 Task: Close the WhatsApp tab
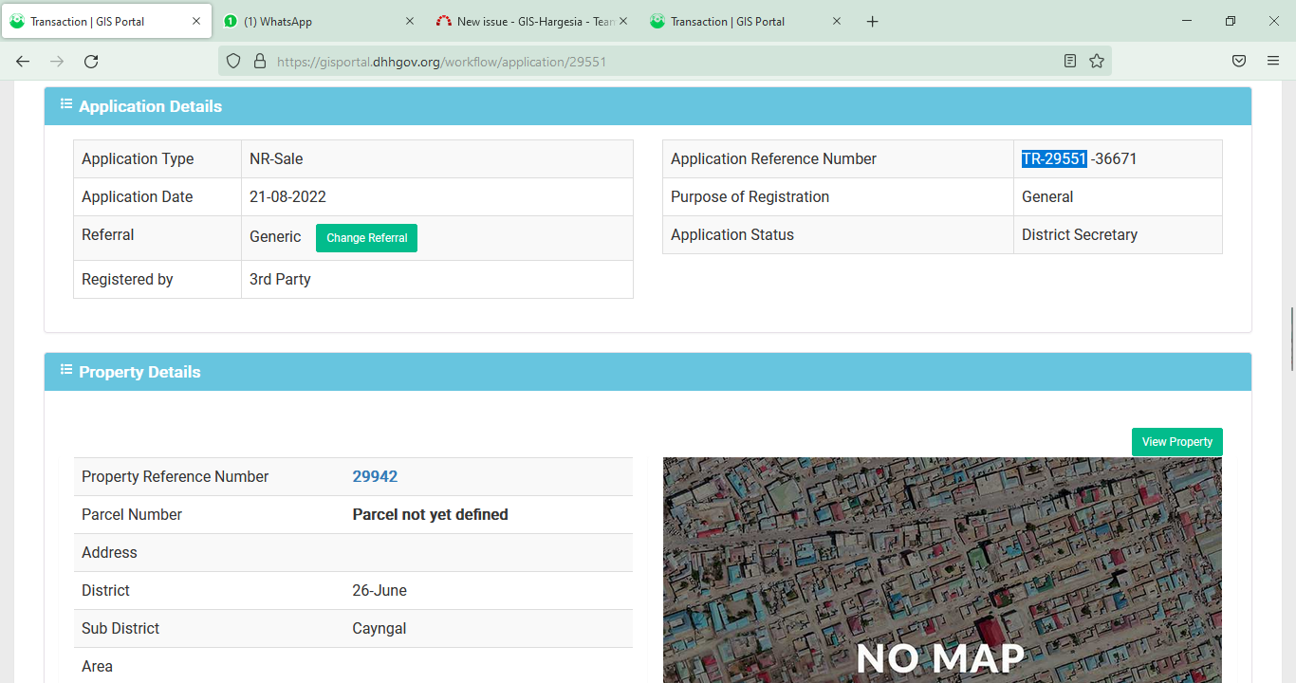point(410,21)
